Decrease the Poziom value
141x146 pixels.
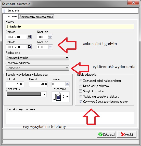(67, 85)
